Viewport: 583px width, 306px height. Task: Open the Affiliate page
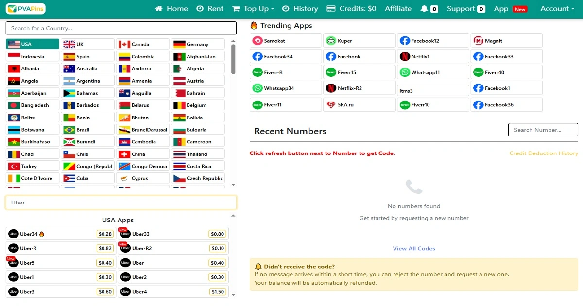(x=398, y=9)
